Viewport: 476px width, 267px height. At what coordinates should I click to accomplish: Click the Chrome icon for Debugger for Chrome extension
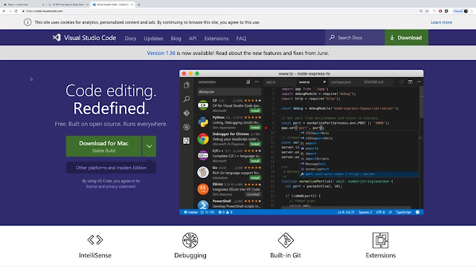203,139
